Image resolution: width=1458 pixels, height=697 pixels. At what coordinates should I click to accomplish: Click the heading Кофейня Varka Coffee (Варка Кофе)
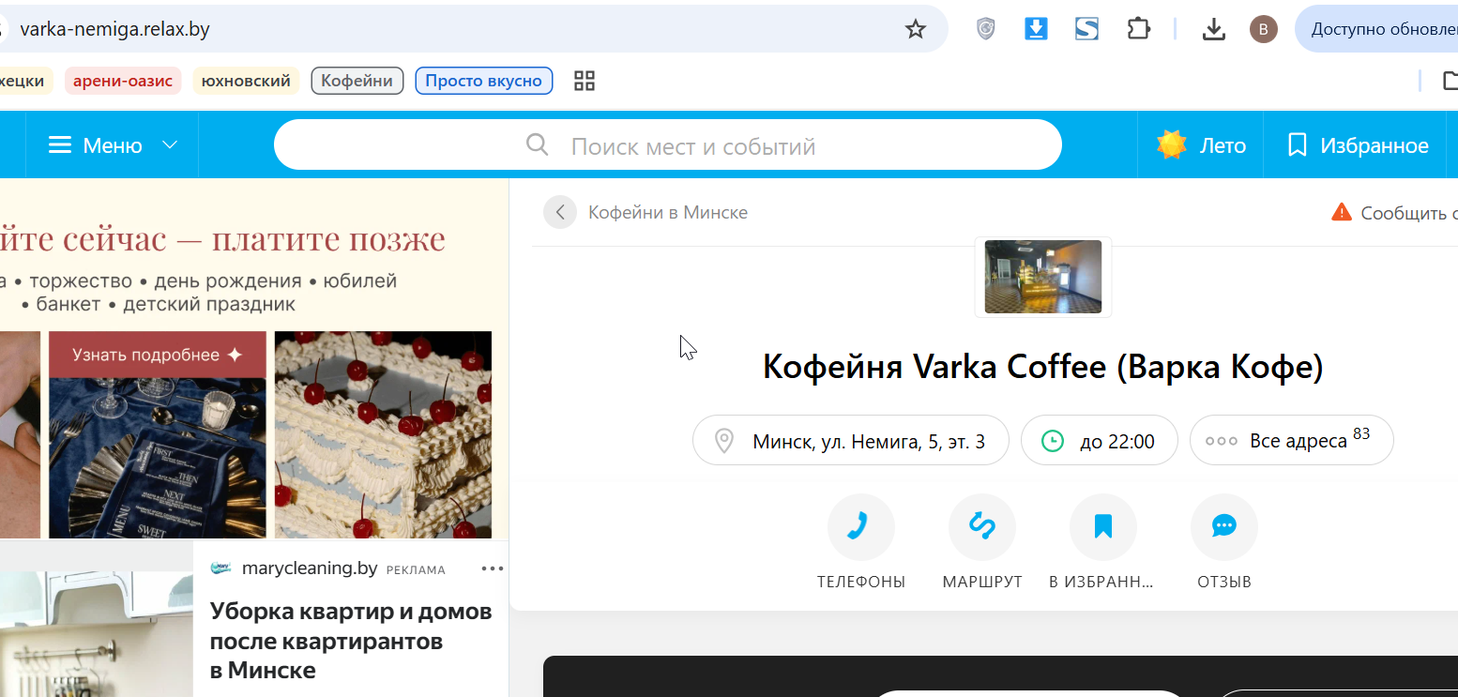click(x=1043, y=366)
